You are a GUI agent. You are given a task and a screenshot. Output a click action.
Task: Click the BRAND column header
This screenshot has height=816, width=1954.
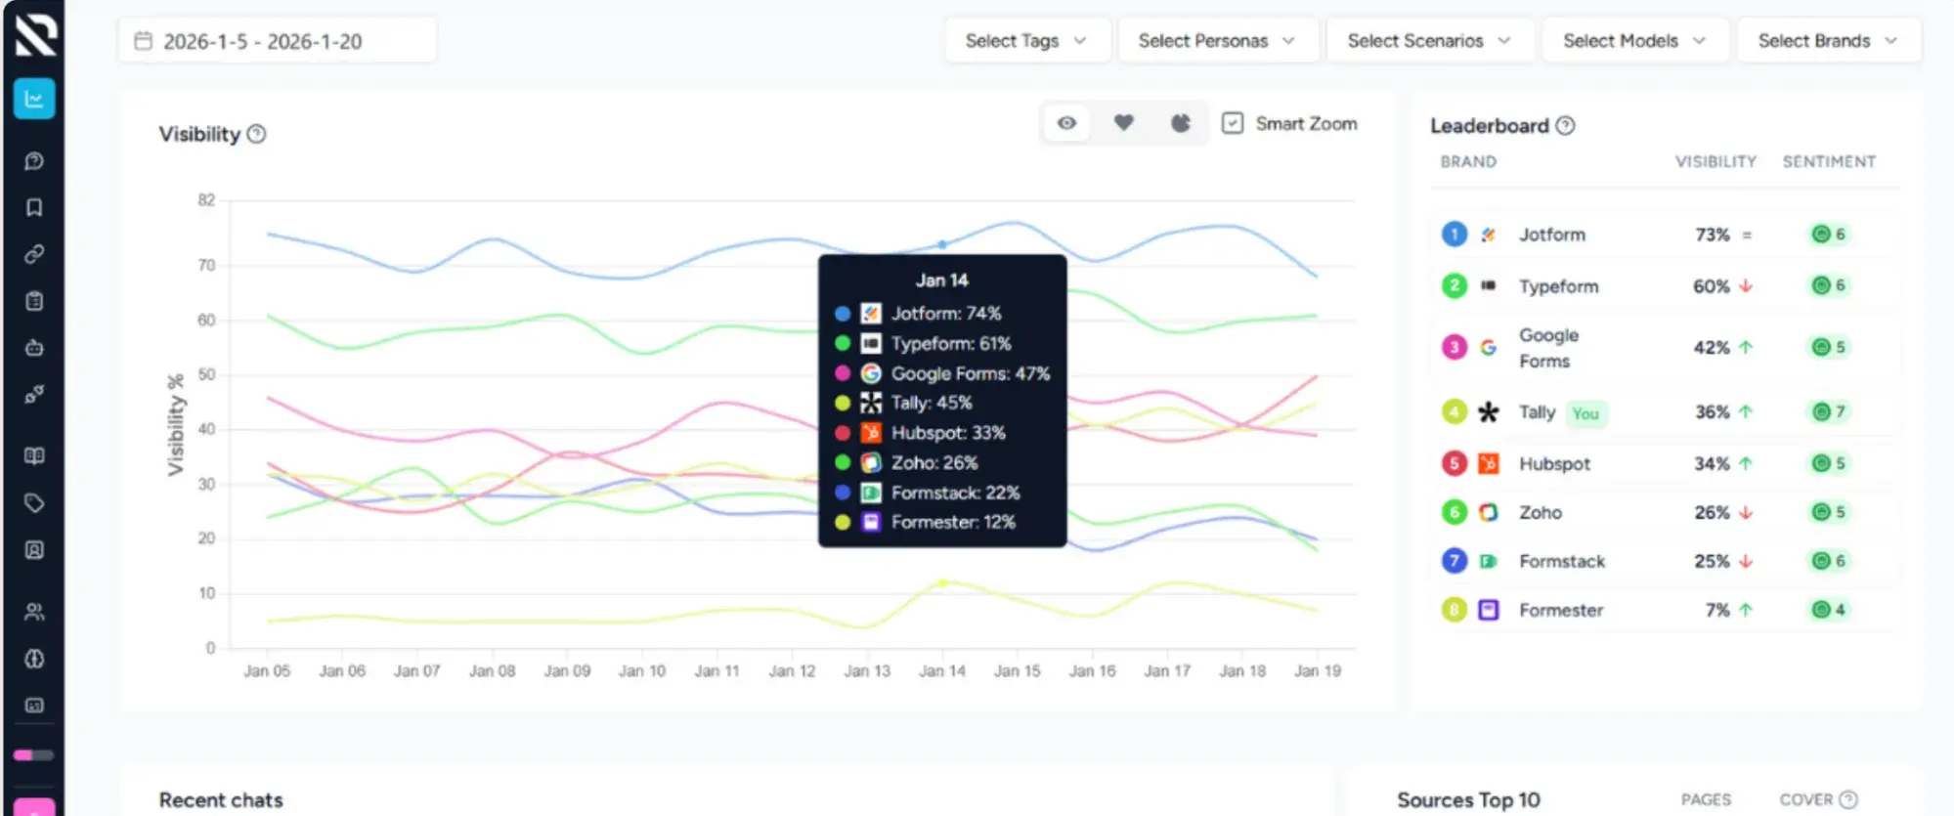[1468, 161]
